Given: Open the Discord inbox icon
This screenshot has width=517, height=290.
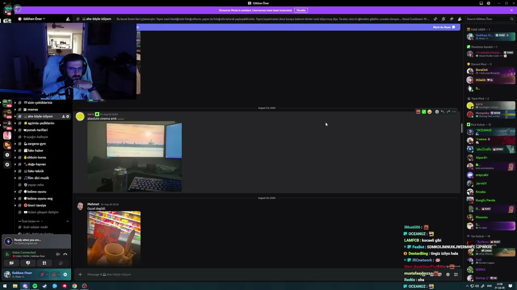Looking at the screenshot, I should point(481,3).
